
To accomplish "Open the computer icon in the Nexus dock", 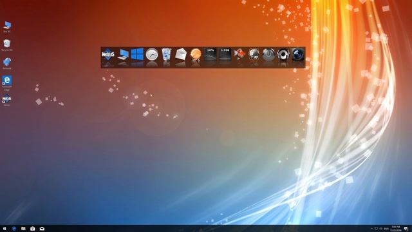I will coord(123,55).
